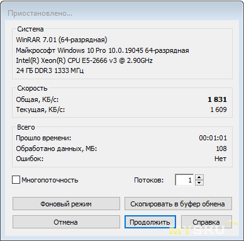Click processed data value 108
The image size is (244, 241).
click(x=221, y=149)
